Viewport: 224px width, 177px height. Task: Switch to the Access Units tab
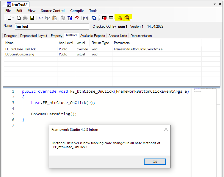click(x=118, y=36)
